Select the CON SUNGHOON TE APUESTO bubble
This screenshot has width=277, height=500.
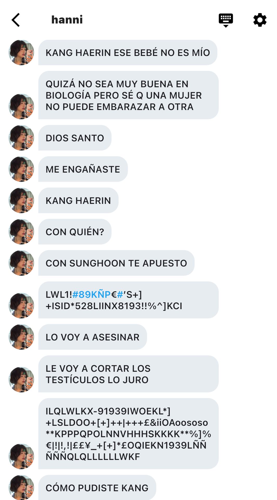coord(116,263)
